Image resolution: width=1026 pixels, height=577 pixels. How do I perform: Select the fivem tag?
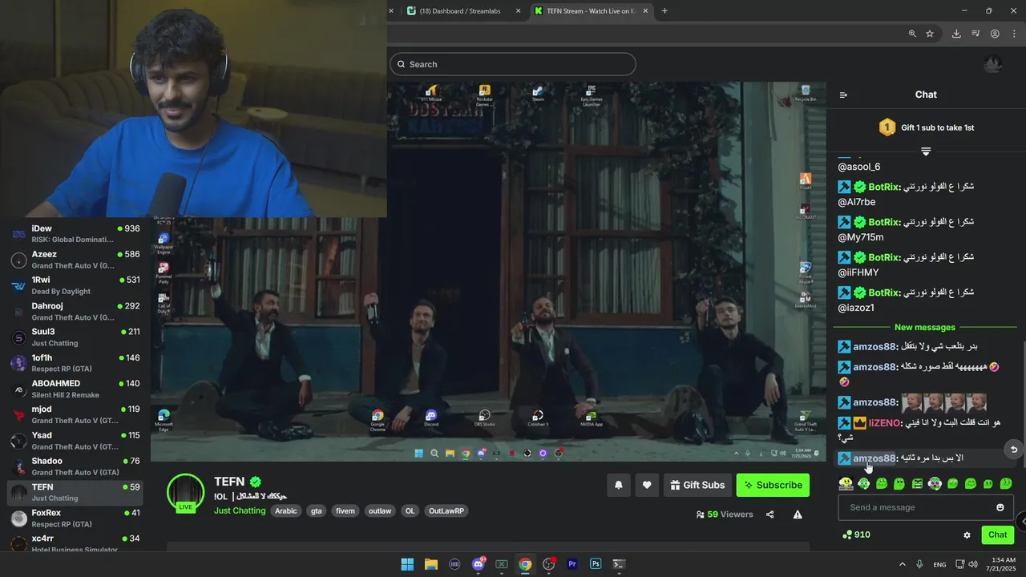click(x=345, y=510)
